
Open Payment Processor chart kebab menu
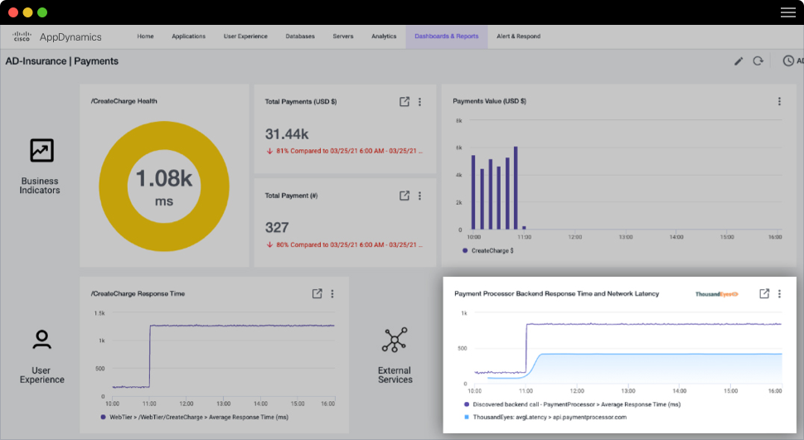(779, 293)
